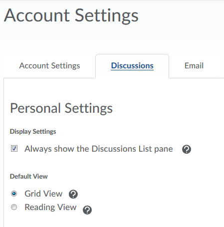Click the Grid View label text

(x=43, y=194)
